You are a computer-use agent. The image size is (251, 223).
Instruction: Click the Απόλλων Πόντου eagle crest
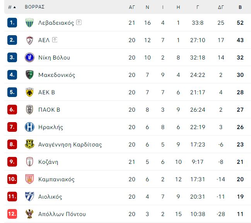(29, 214)
